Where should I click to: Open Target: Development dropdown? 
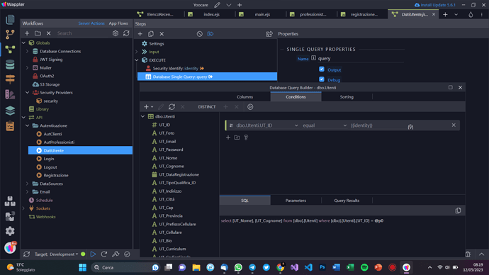[56, 254]
